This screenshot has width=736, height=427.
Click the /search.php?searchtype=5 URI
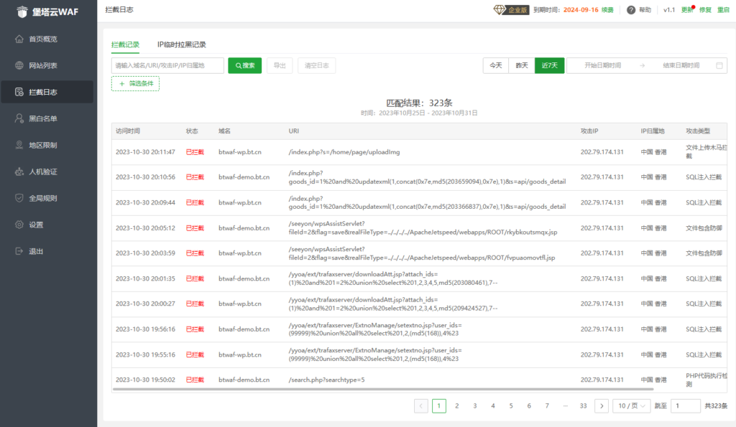coord(327,380)
